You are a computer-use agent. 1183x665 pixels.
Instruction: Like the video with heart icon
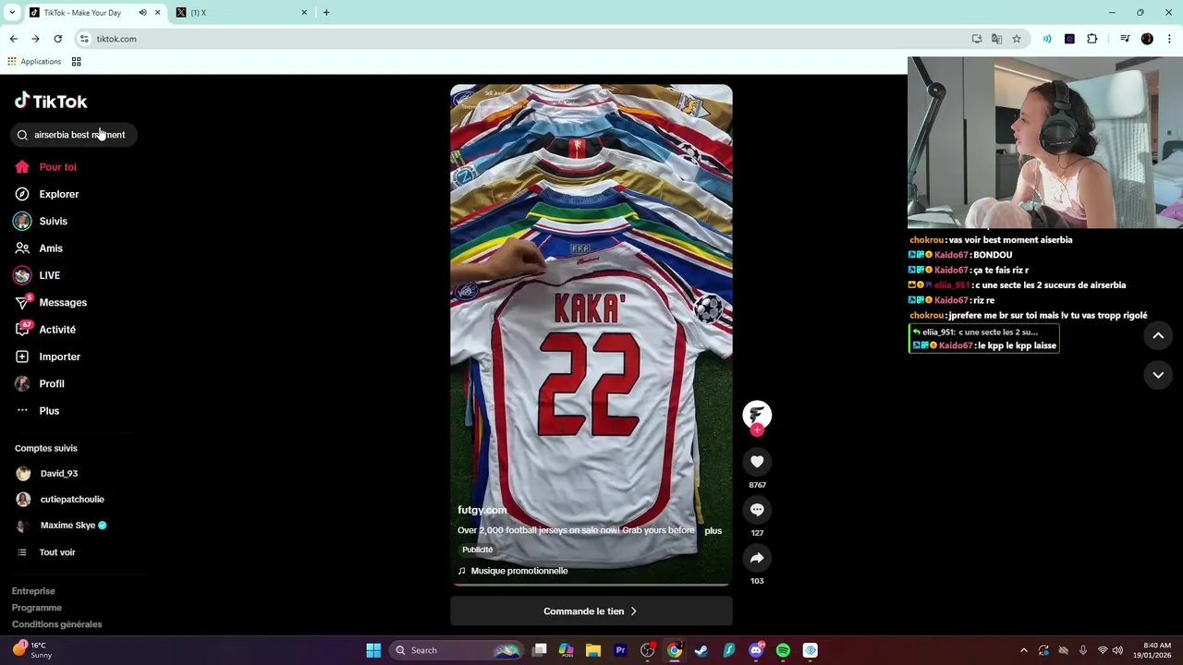click(757, 462)
